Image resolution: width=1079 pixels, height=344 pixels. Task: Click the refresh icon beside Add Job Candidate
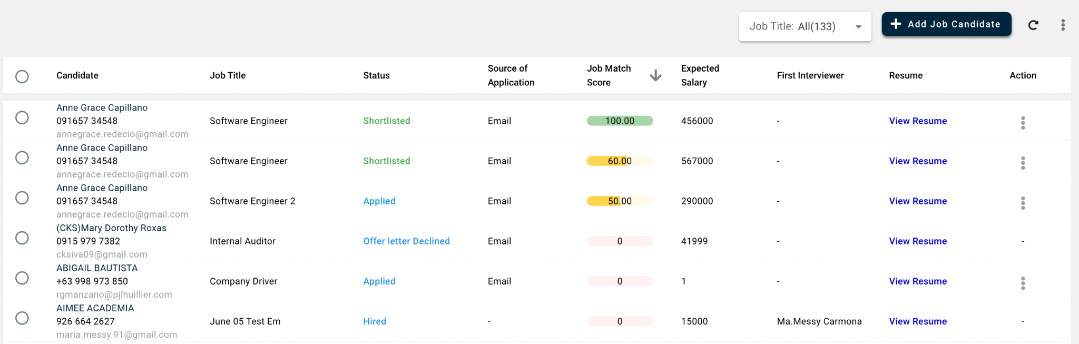pyautogui.click(x=1033, y=25)
